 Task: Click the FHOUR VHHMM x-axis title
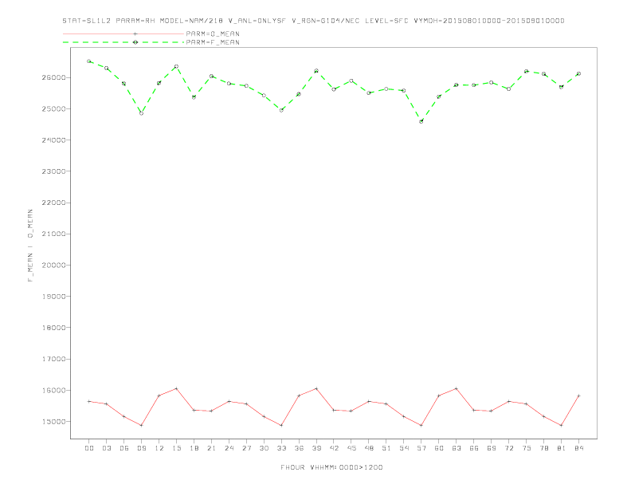tap(331, 467)
